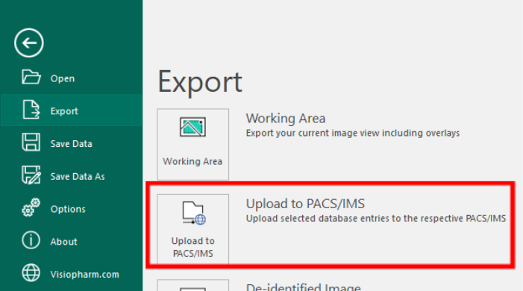The image size is (523, 291).
Task: Choose Save Data from the sidebar
Action: tap(72, 143)
